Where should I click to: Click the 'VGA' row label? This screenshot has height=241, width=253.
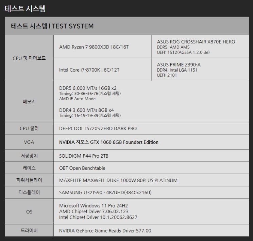coord(29,142)
